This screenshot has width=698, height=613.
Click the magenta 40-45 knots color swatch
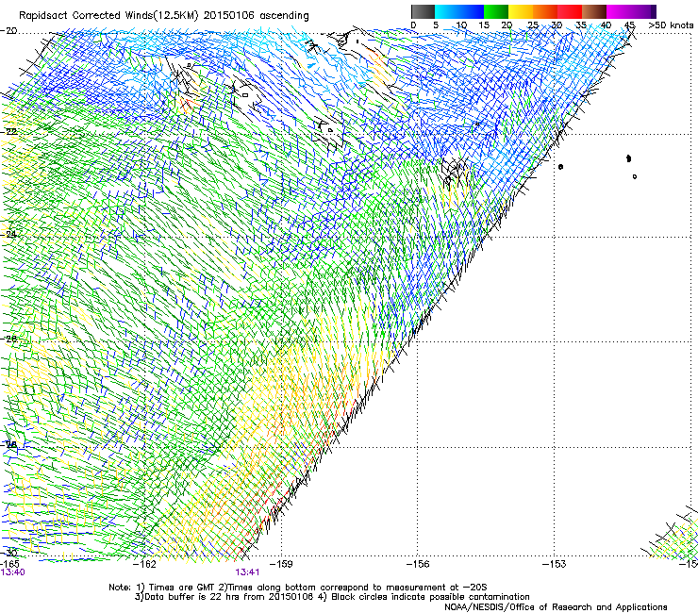click(619, 11)
